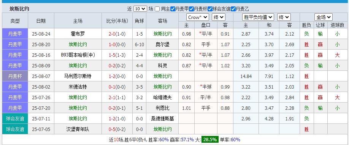Open the 胜平负均值 dropdown

(x=258, y=17)
